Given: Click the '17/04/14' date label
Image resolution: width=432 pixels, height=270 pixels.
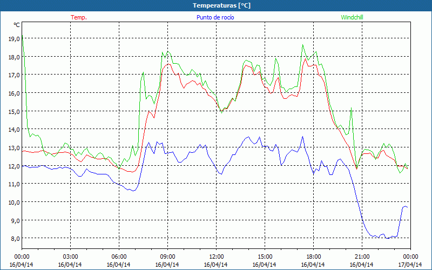Looking at the screenshot, I should (x=410, y=265).
